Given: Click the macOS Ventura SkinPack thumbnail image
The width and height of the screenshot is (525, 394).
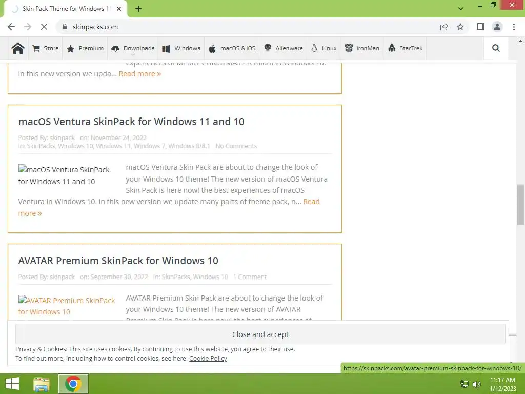Looking at the screenshot, I should click(64, 175).
